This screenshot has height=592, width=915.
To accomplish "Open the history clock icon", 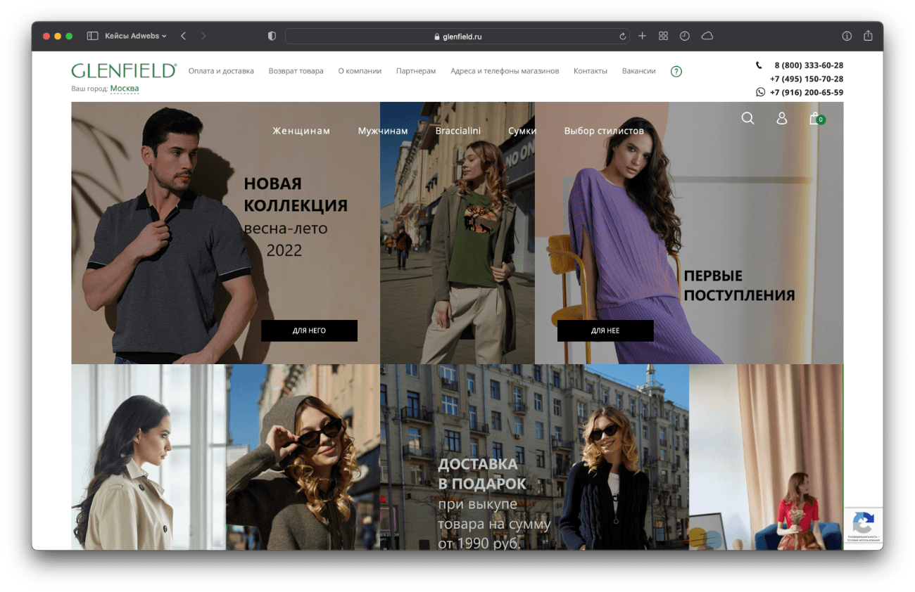I will point(684,36).
